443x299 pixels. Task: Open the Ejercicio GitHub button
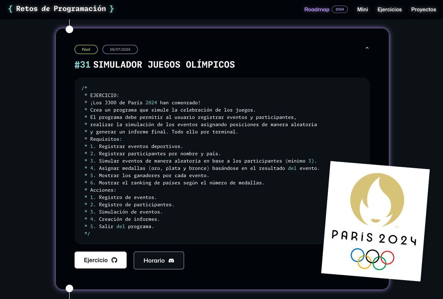click(x=100, y=260)
